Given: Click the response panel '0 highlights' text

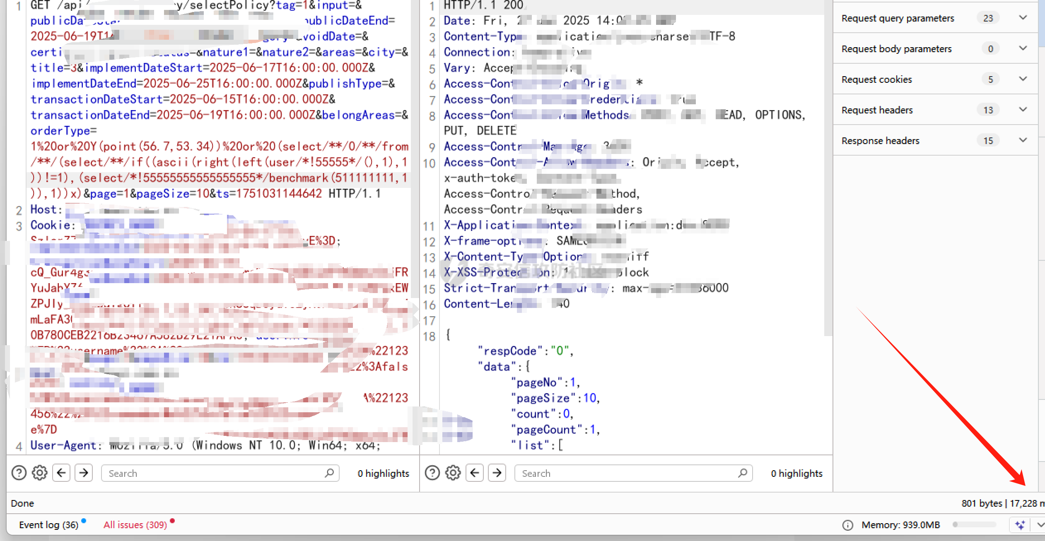Looking at the screenshot, I should pyautogui.click(x=796, y=473).
